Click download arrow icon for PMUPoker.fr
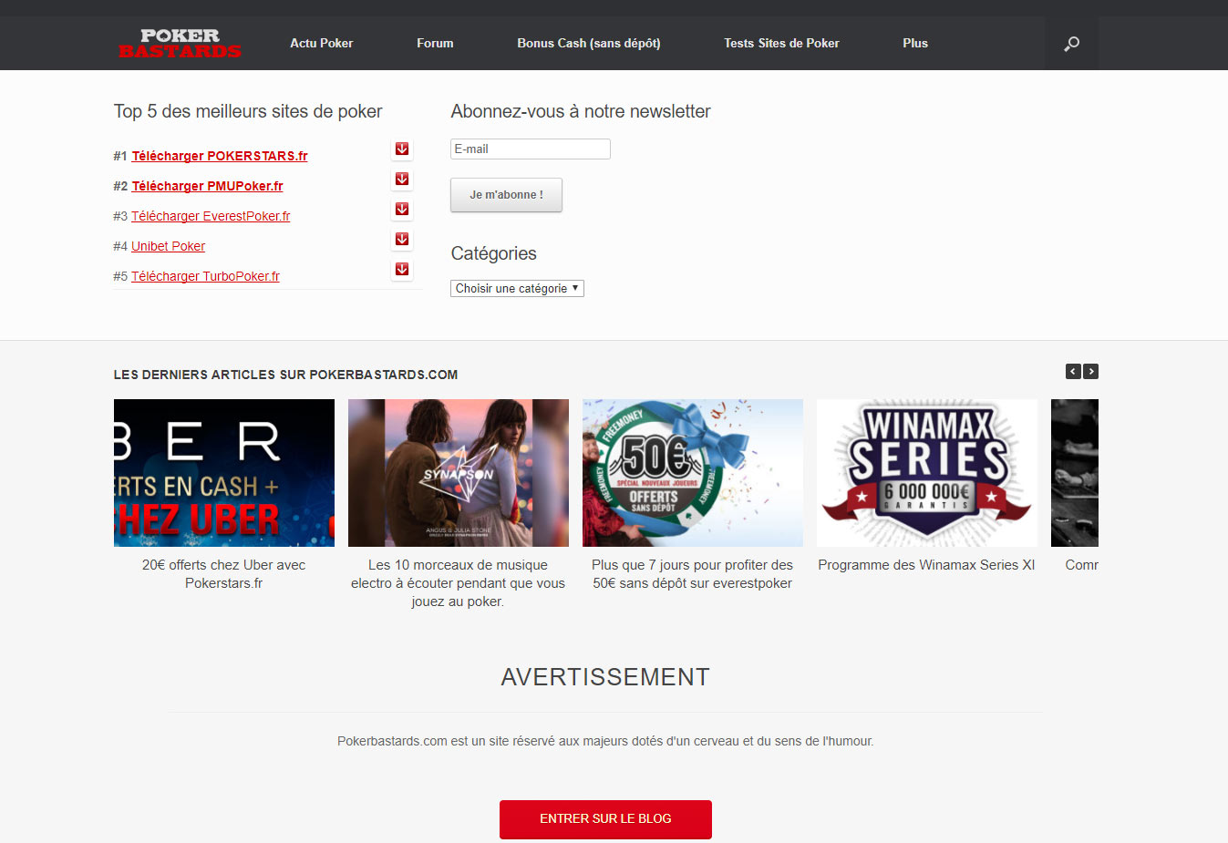Viewport: 1228px width, 843px height. point(402,180)
